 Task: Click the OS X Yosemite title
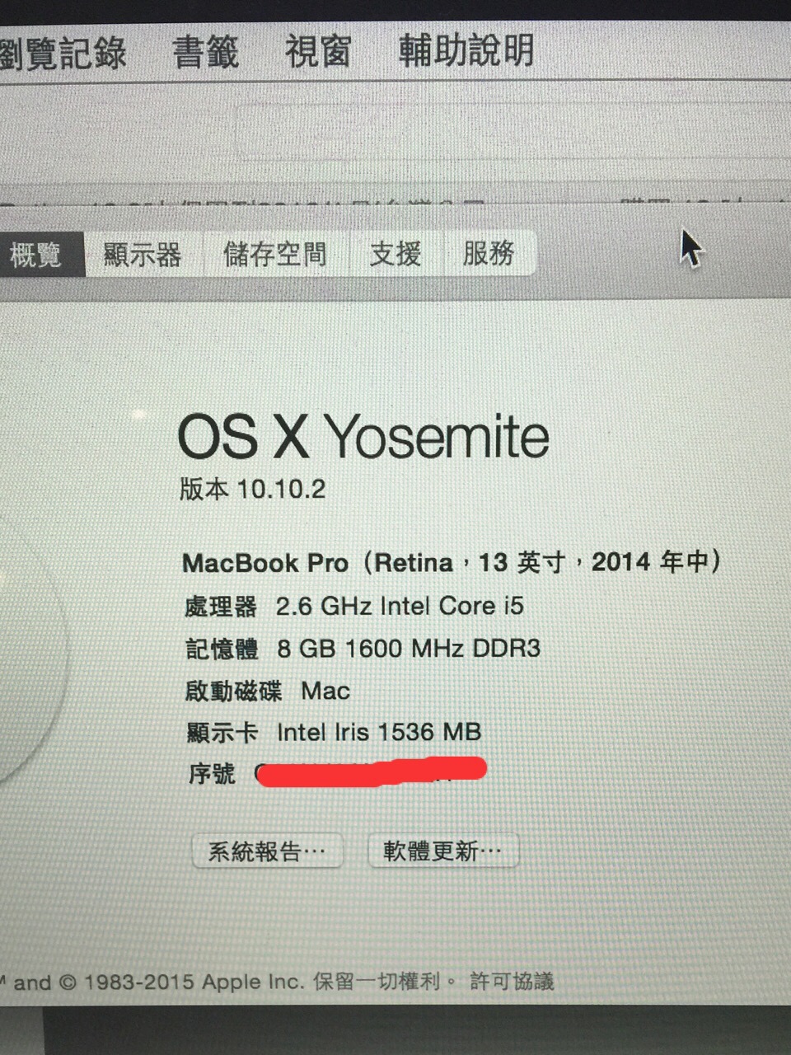point(363,436)
